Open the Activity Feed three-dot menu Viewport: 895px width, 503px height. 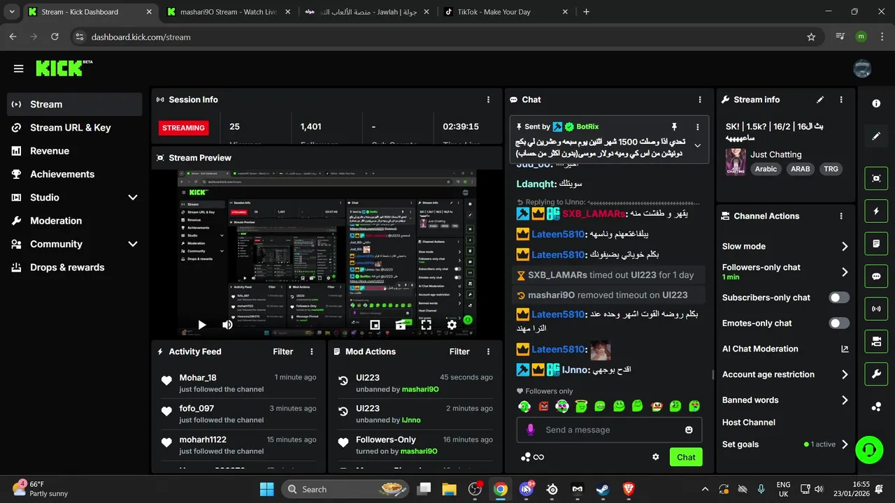(x=312, y=351)
